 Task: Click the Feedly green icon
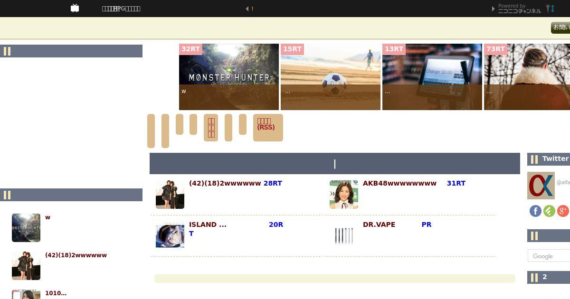549,211
